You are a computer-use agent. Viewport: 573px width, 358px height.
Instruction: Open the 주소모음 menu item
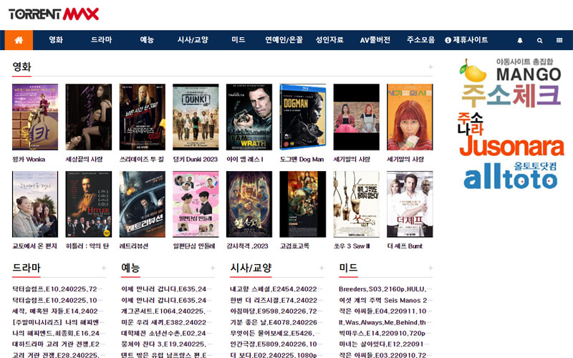(421, 40)
